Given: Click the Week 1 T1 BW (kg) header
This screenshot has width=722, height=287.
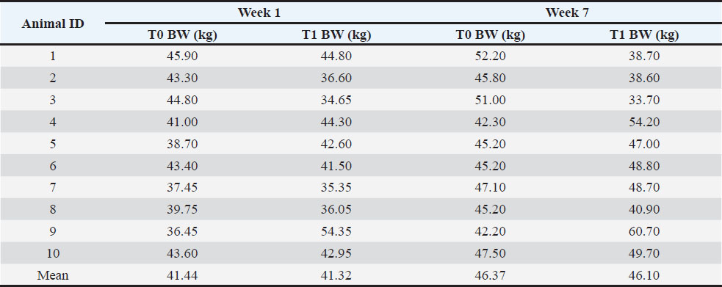Looking at the screenshot, I should tap(336, 35).
